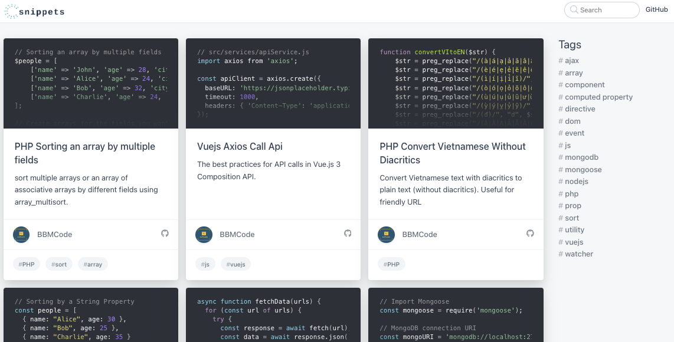Click GitHub icon on Vietnamese Diacritics card
This screenshot has height=342, width=674.
pyautogui.click(x=530, y=234)
